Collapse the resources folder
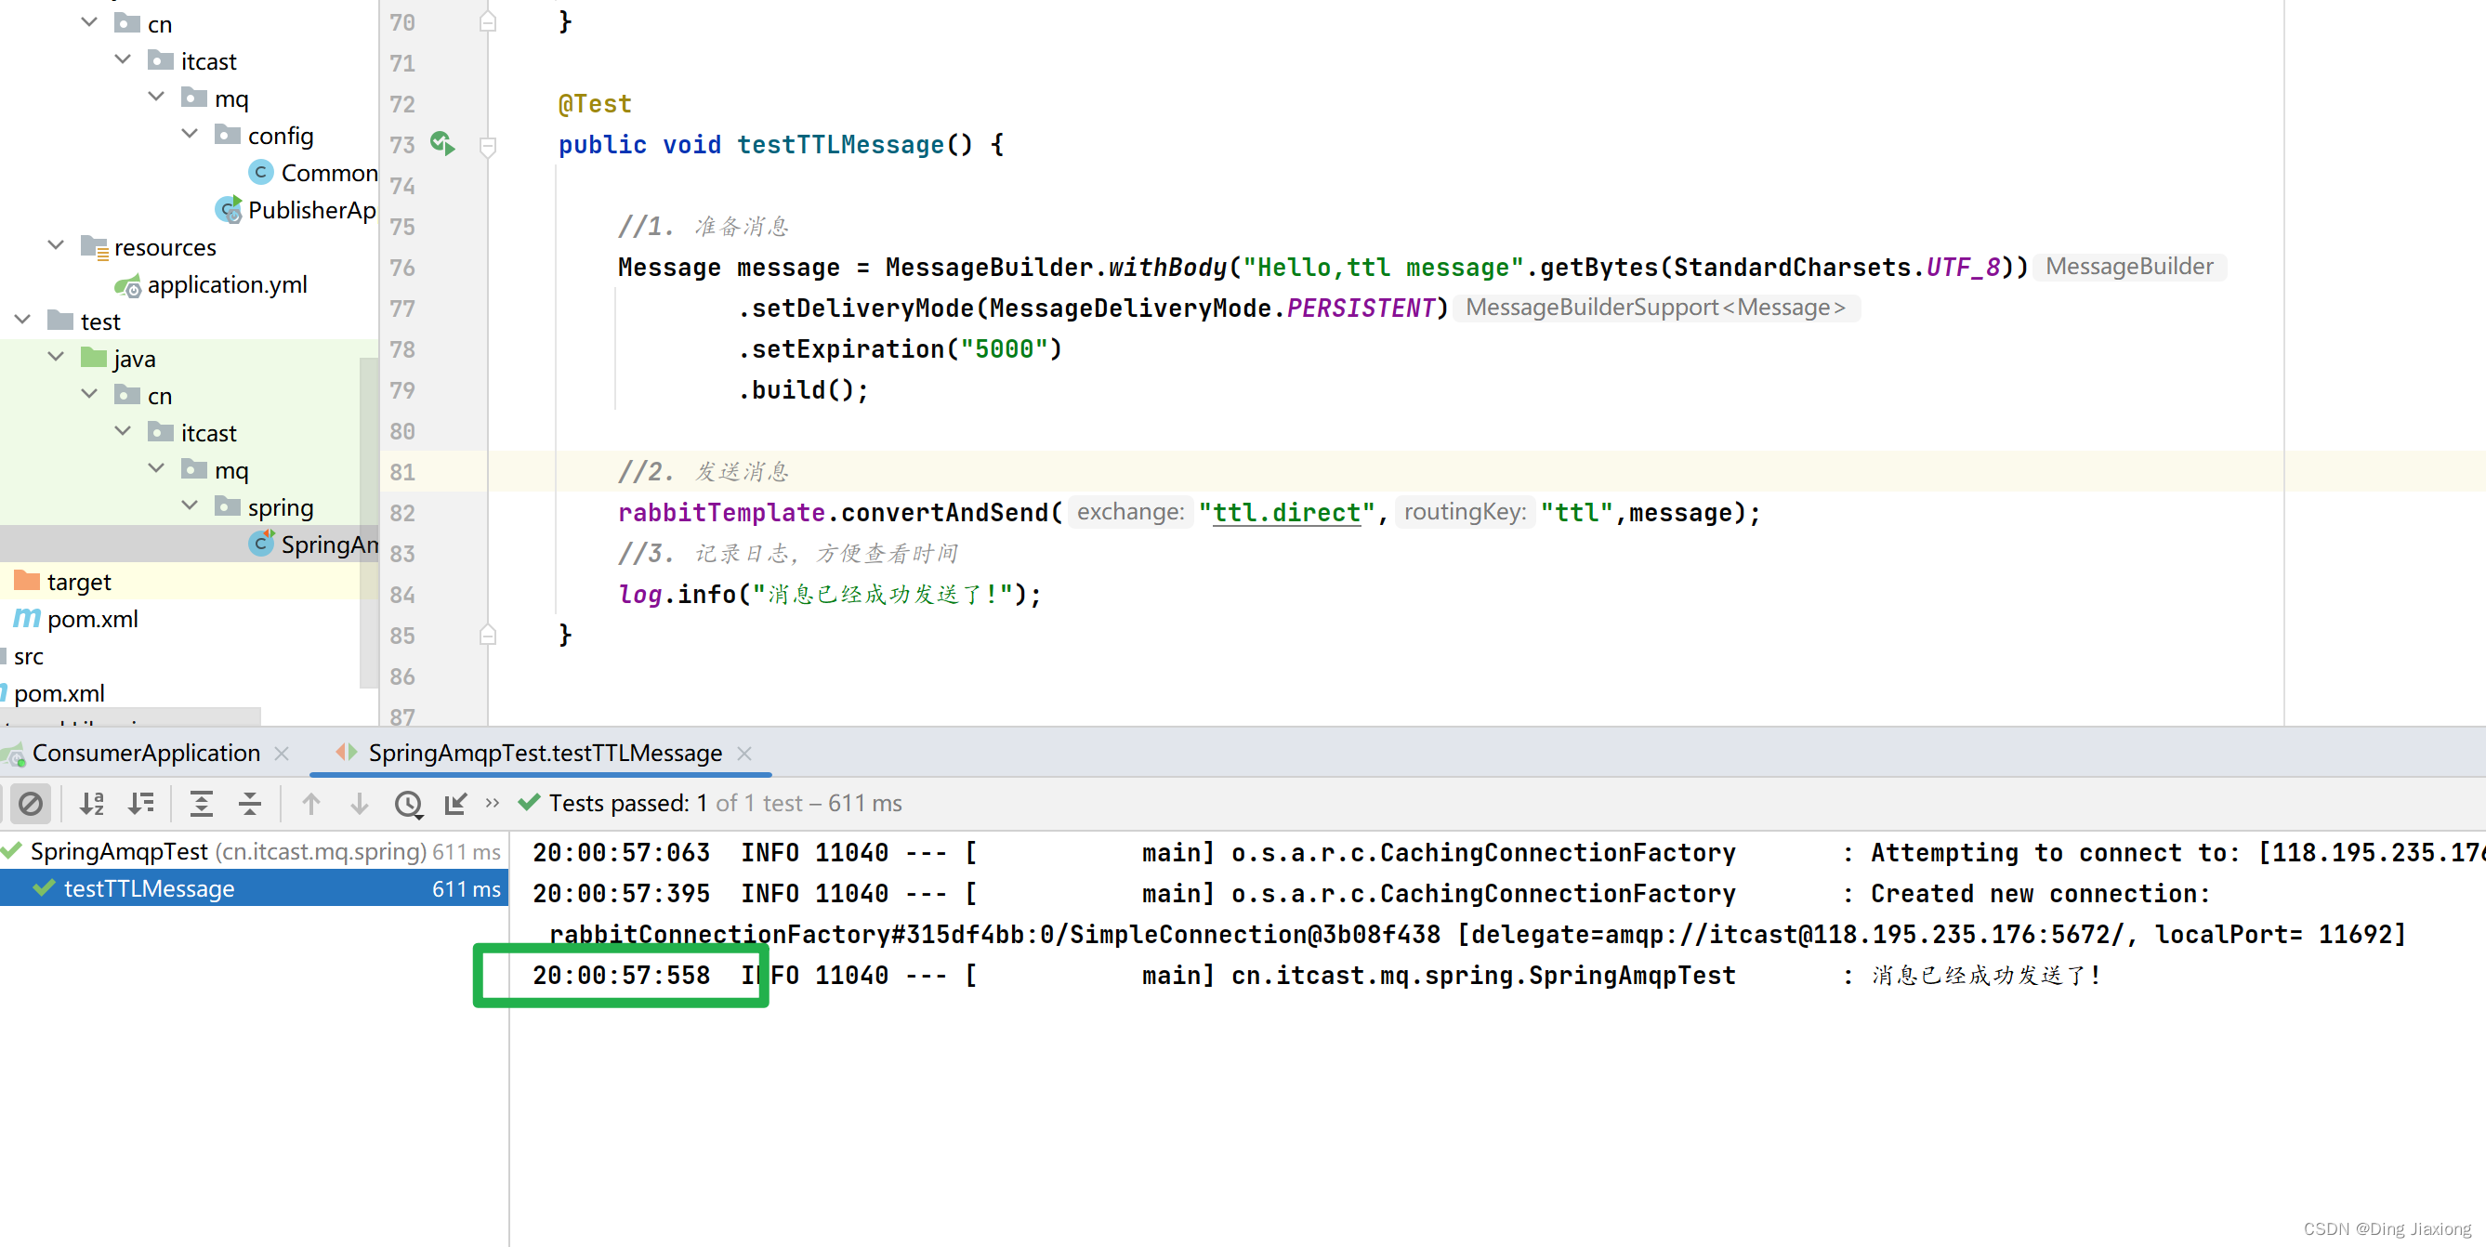 pyautogui.click(x=56, y=245)
